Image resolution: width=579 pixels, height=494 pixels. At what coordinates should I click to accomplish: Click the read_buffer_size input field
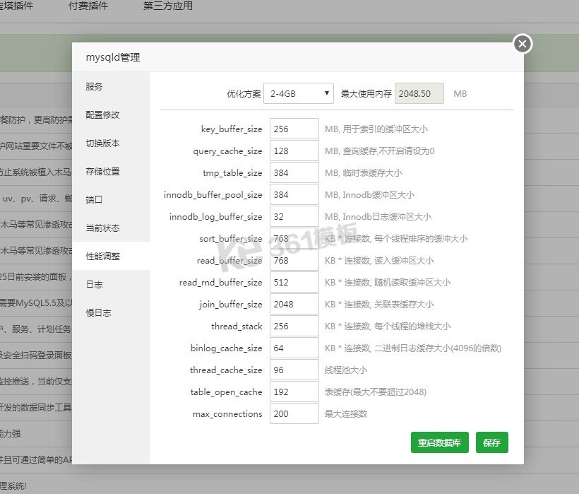tap(294, 261)
